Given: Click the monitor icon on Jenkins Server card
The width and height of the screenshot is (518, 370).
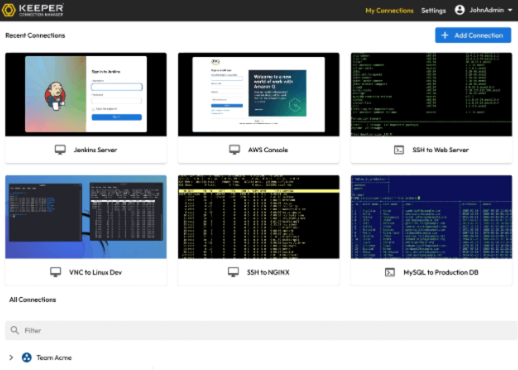Looking at the screenshot, I should click(61, 149).
